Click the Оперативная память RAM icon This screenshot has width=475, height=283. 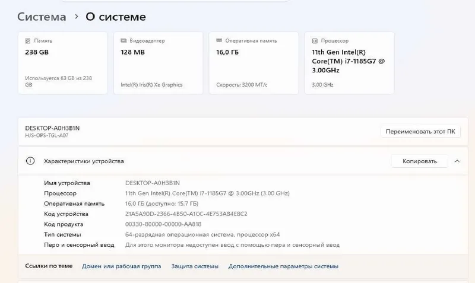tap(219, 40)
